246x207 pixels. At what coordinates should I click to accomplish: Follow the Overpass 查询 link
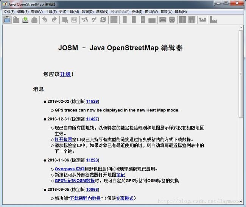point(70,169)
